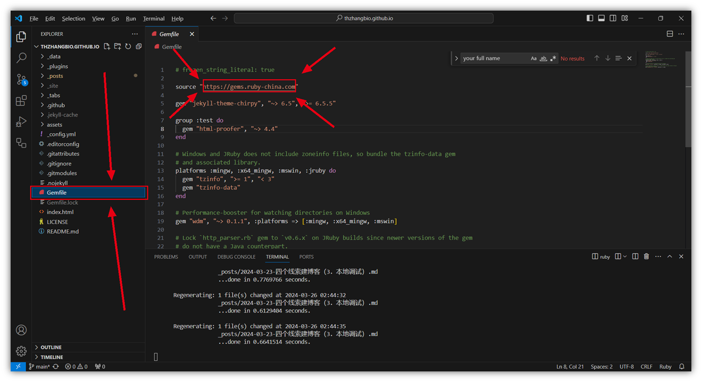Go forward in navigation history
The height and width of the screenshot is (382, 702).
tap(225, 18)
